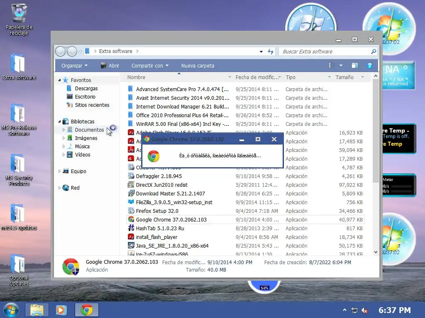Open the view options dropdown arrow
The width and height of the screenshot is (425, 318).
pos(341,65)
